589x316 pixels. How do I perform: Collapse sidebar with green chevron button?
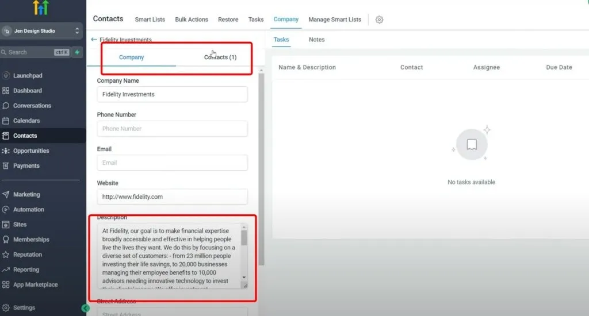coord(85,308)
